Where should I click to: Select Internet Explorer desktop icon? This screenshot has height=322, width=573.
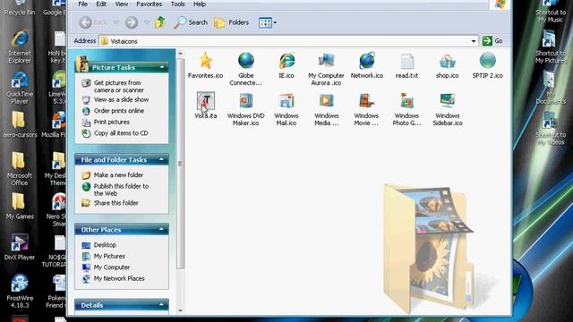20,47
